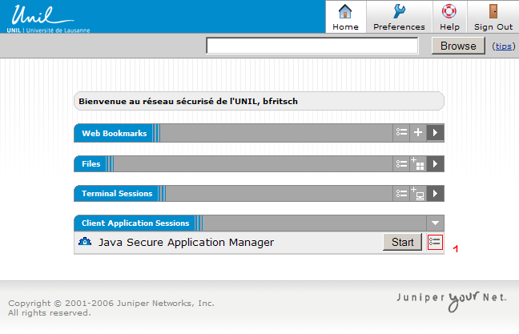Image resolution: width=519 pixels, height=334 pixels.
Task: Click the UNIL logo
Action: point(44,18)
